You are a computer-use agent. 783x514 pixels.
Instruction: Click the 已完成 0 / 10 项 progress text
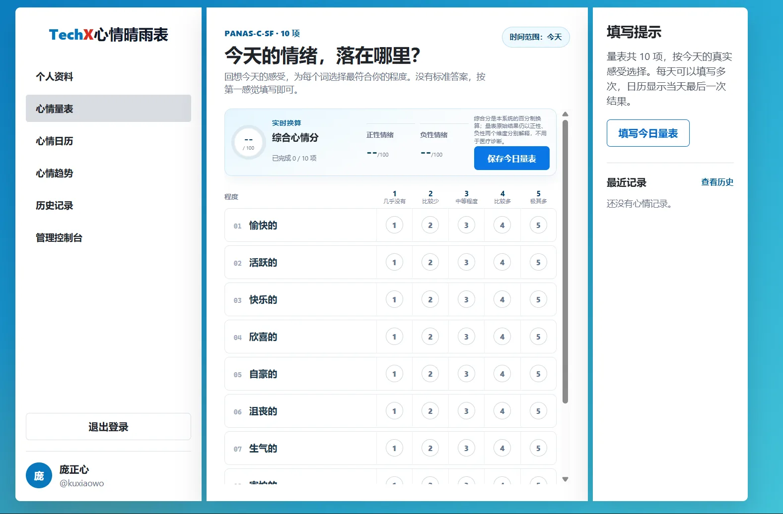coord(294,158)
